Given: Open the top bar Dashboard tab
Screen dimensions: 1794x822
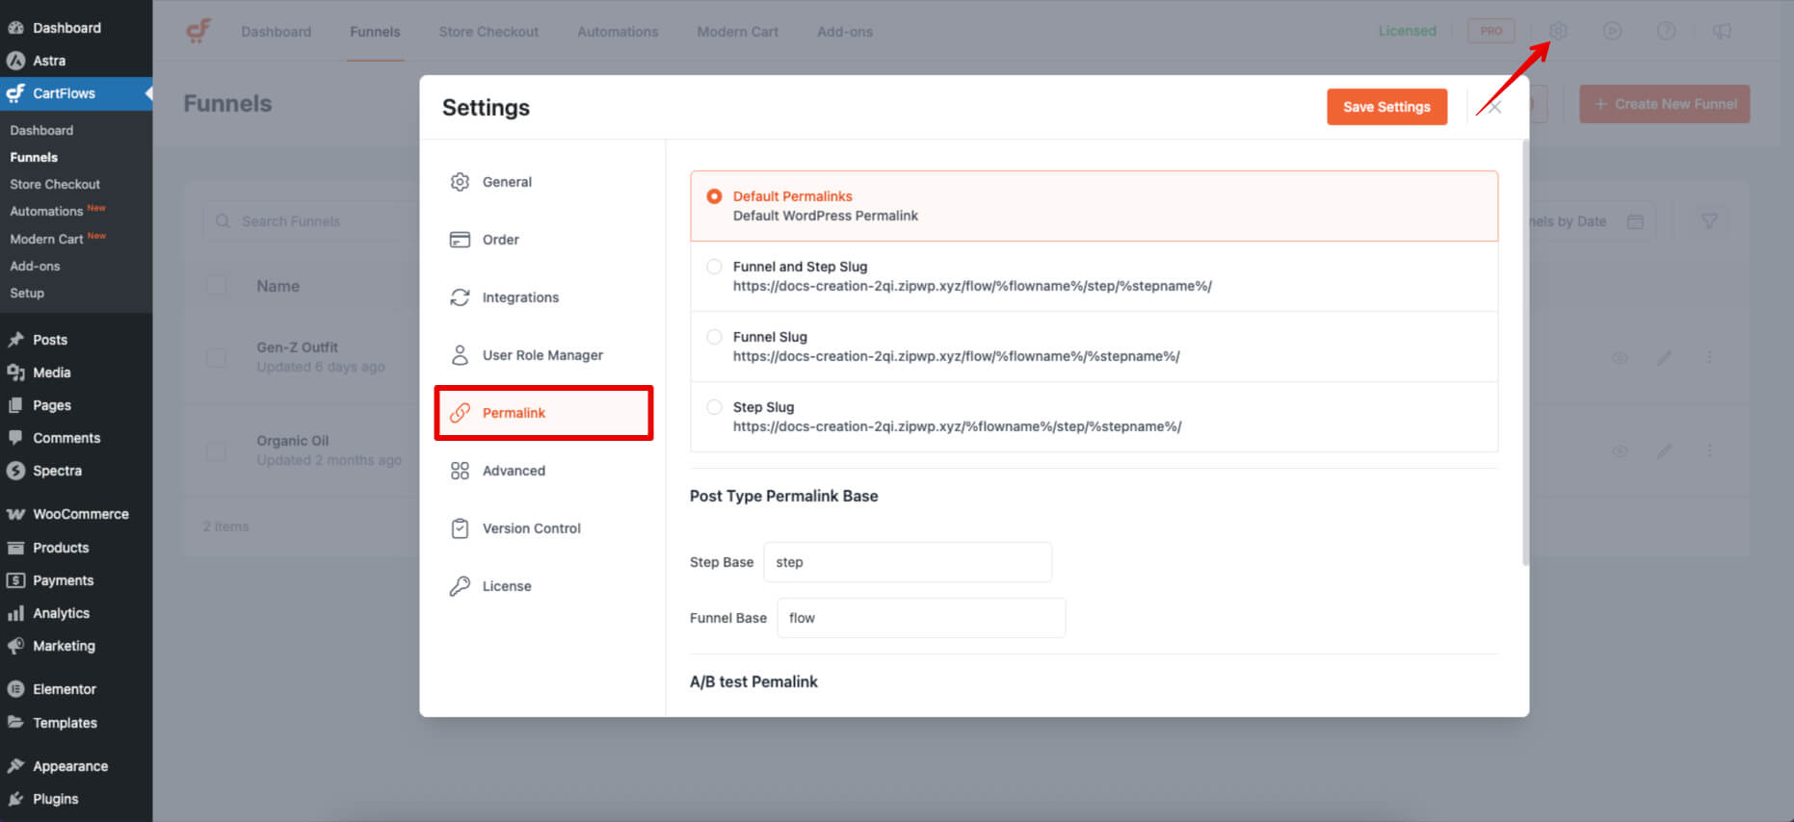Looking at the screenshot, I should pyautogui.click(x=277, y=32).
